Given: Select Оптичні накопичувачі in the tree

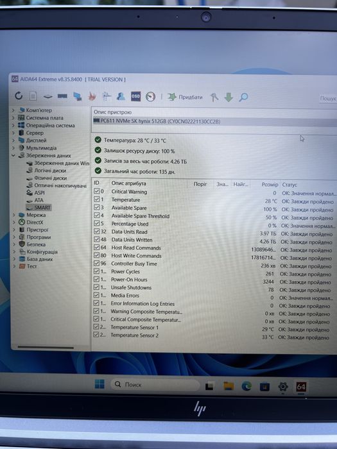Looking at the screenshot, I should (60, 185).
